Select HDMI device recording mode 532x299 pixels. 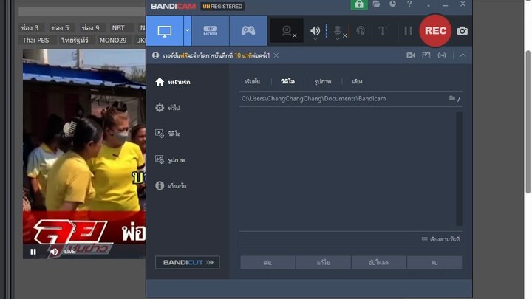(211, 31)
